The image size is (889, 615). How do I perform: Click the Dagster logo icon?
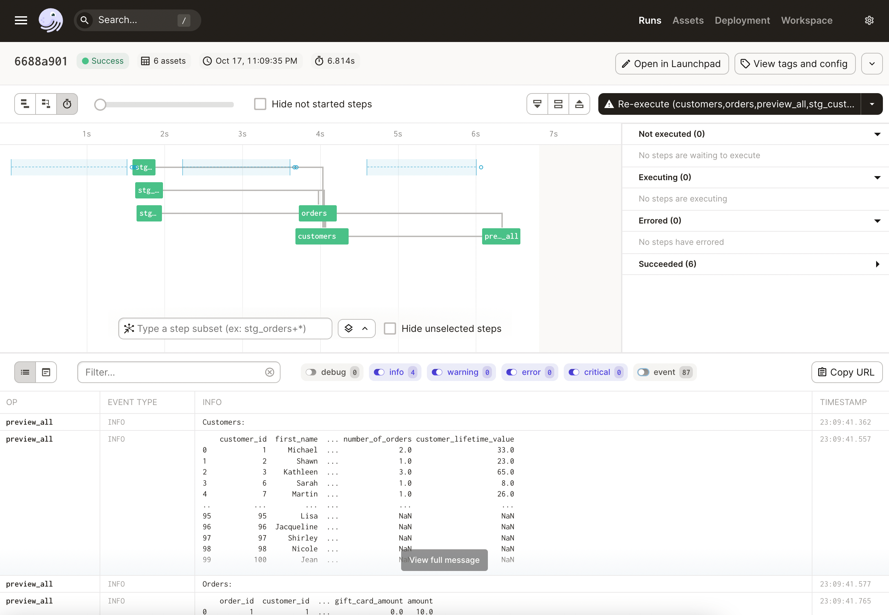pos(50,20)
